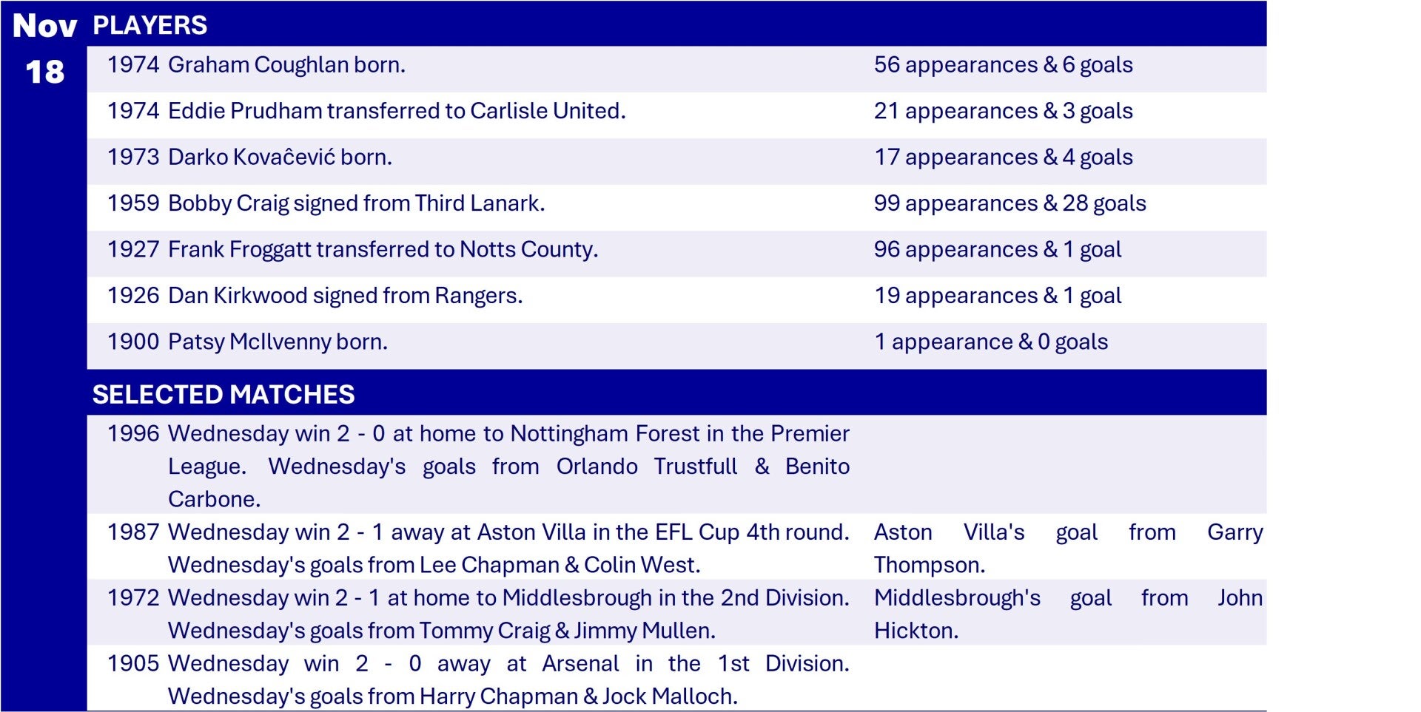
Task: Select the 1 appearance & 0 goals stat
Action: pos(990,342)
